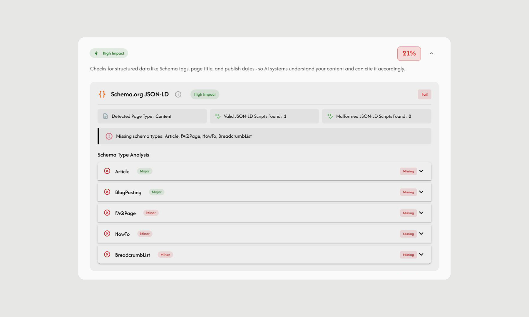Click the Minor tag next to HowTo
The height and width of the screenshot is (317, 529).
pos(145,234)
